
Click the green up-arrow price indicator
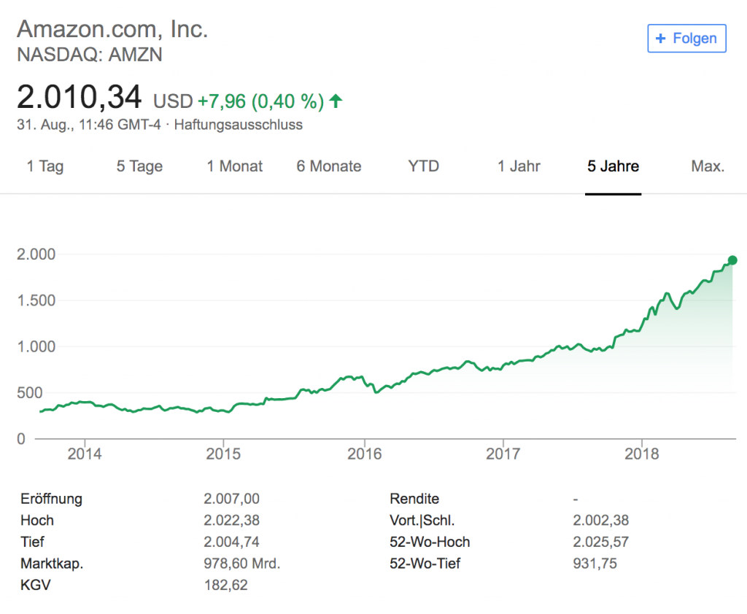coord(336,101)
